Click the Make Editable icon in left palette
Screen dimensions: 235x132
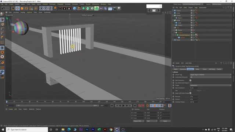2,14
